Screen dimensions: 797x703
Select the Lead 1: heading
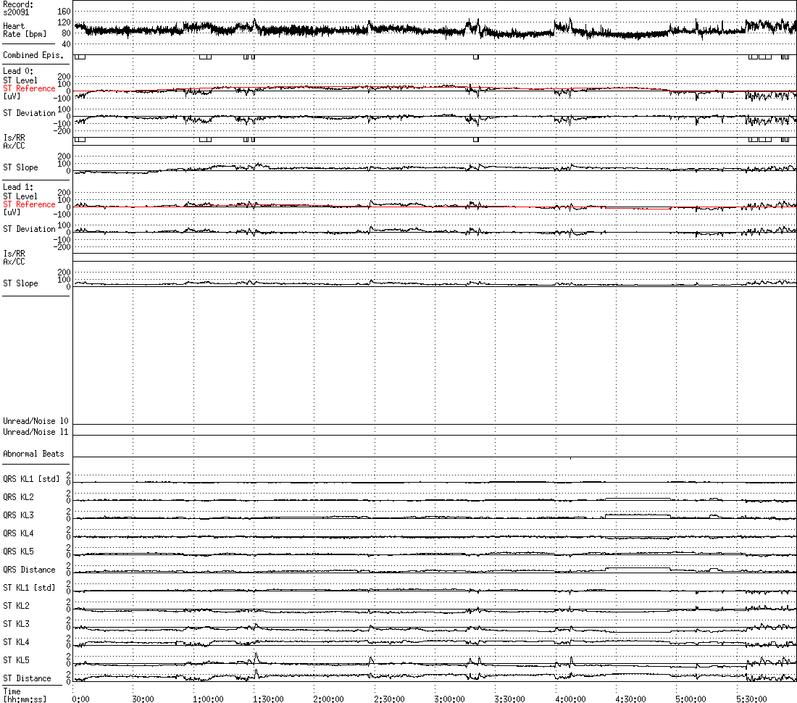18,187
